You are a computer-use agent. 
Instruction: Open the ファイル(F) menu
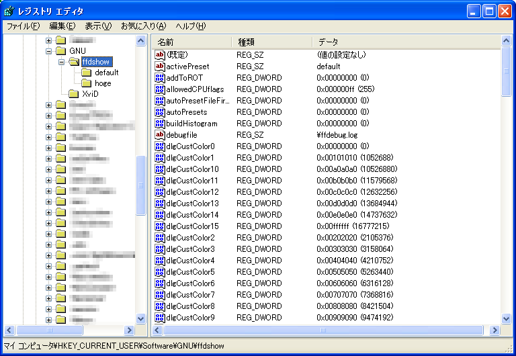point(23,26)
